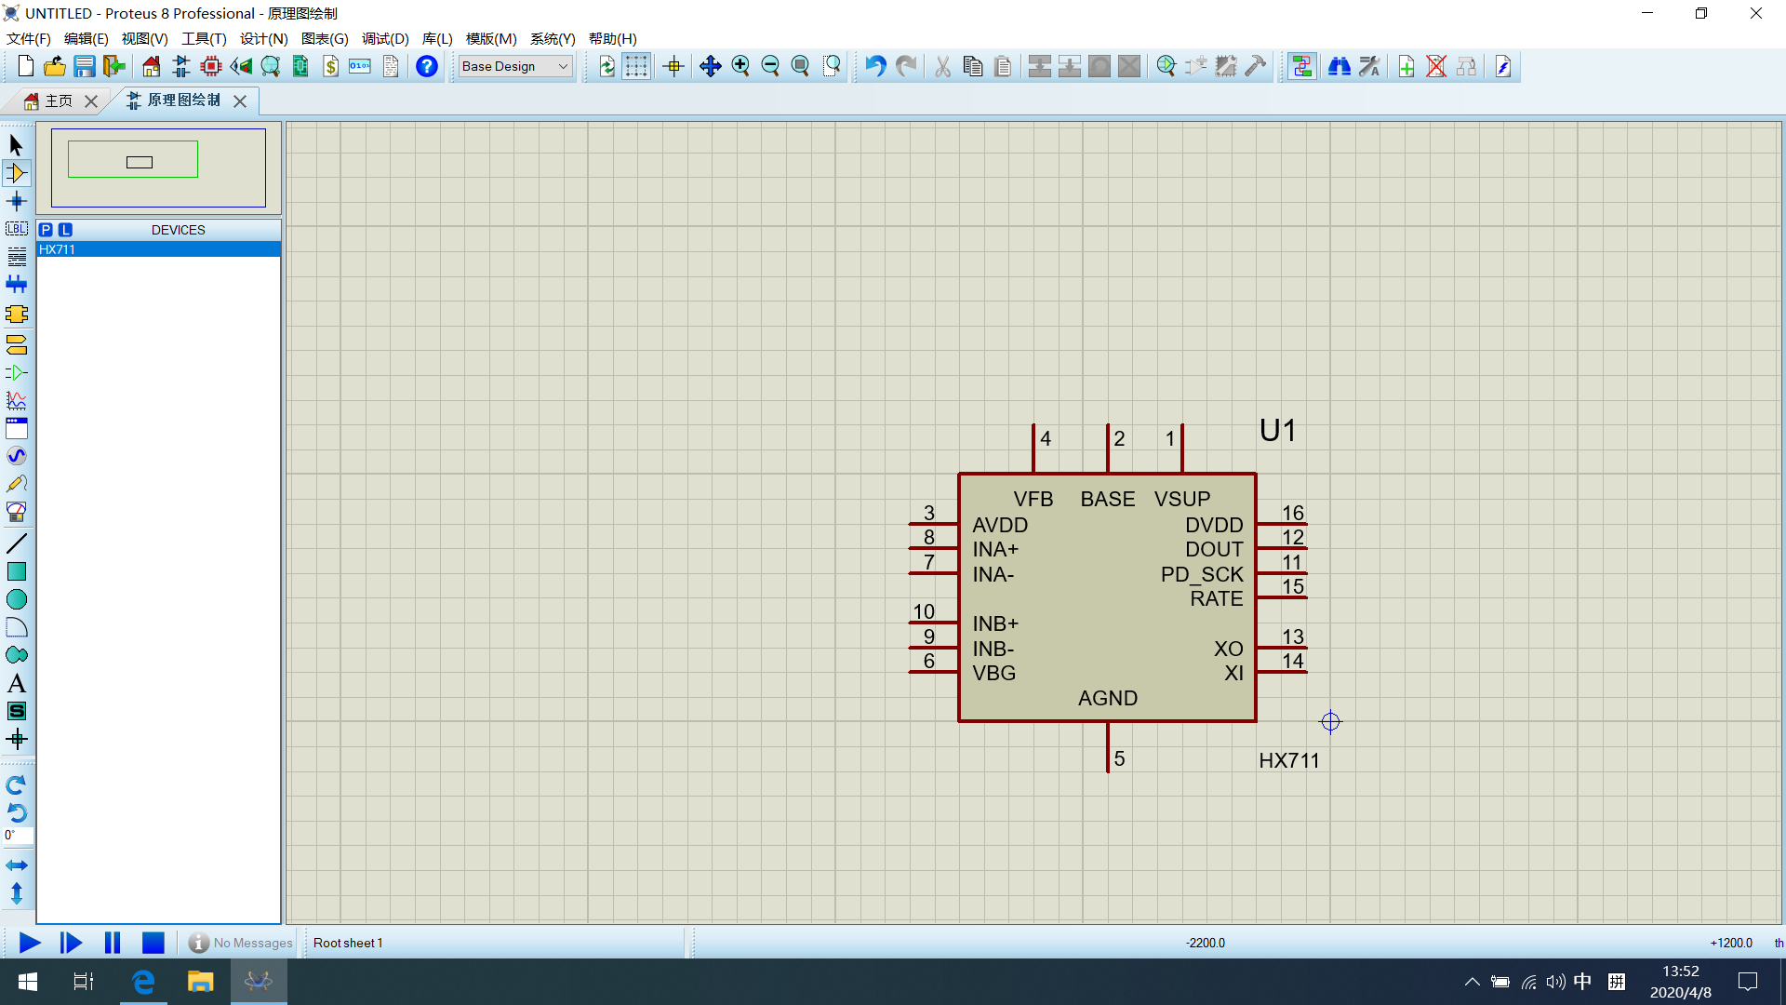Go to the Home page icon in toolbar

tap(151, 66)
